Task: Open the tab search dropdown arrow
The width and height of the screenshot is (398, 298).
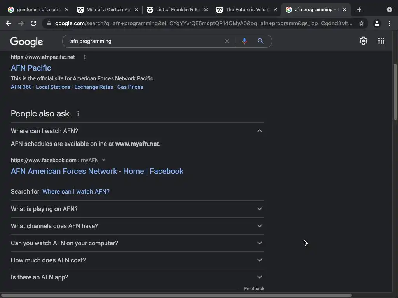Action: pyautogui.click(x=389, y=10)
